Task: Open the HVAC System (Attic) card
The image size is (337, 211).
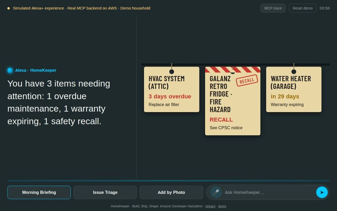Action: click(171, 89)
